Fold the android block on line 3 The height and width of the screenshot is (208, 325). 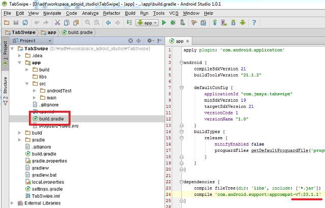[182, 62]
